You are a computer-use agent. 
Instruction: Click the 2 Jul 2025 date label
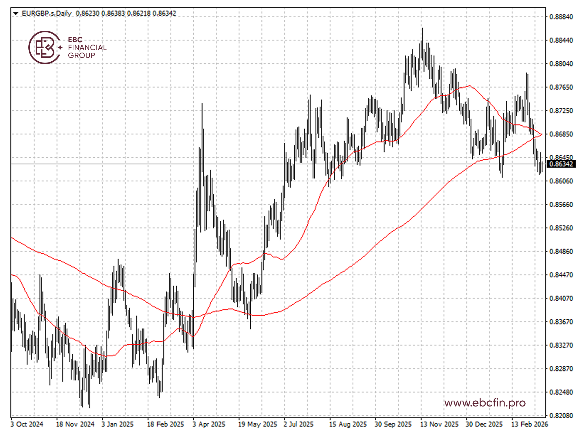point(298,424)
